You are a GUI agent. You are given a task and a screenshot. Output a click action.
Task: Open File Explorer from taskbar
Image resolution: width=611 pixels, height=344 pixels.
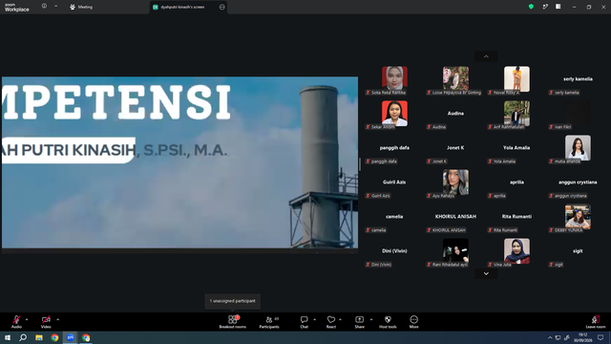pyautogui.click(x=39, y=337)
